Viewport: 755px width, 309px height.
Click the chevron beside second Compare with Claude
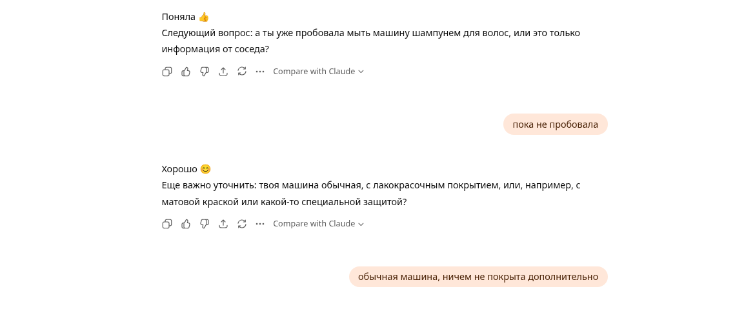tap(361, 224)
